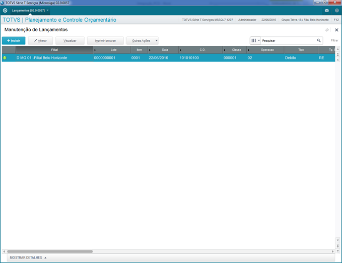The image size is (342, 263).
Task: Click the Imprimir browse button
Action: pyautogui.click(x=105, y=41)
